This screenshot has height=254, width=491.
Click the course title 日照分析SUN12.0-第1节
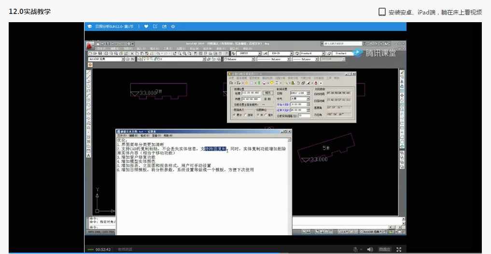coord(114,27)
